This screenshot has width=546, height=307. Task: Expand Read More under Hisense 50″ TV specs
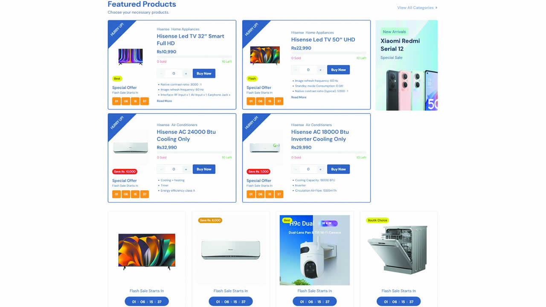(x=299, y=97)
